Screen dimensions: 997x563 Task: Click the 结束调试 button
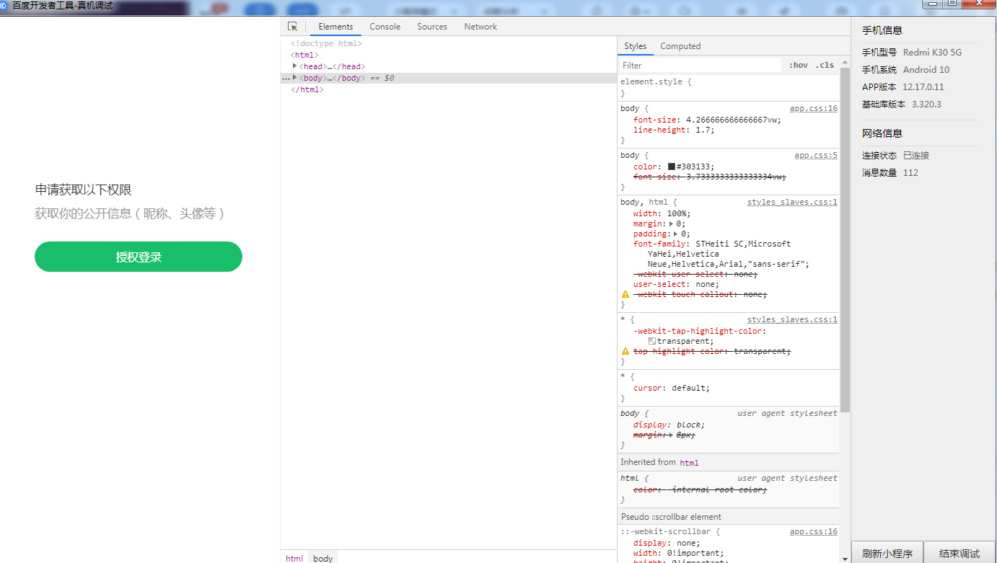(959, 553)
